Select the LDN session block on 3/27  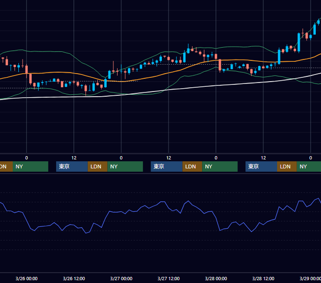coord(192,166)
